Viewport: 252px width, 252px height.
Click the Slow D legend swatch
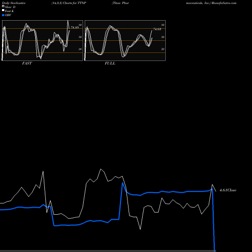3,7
